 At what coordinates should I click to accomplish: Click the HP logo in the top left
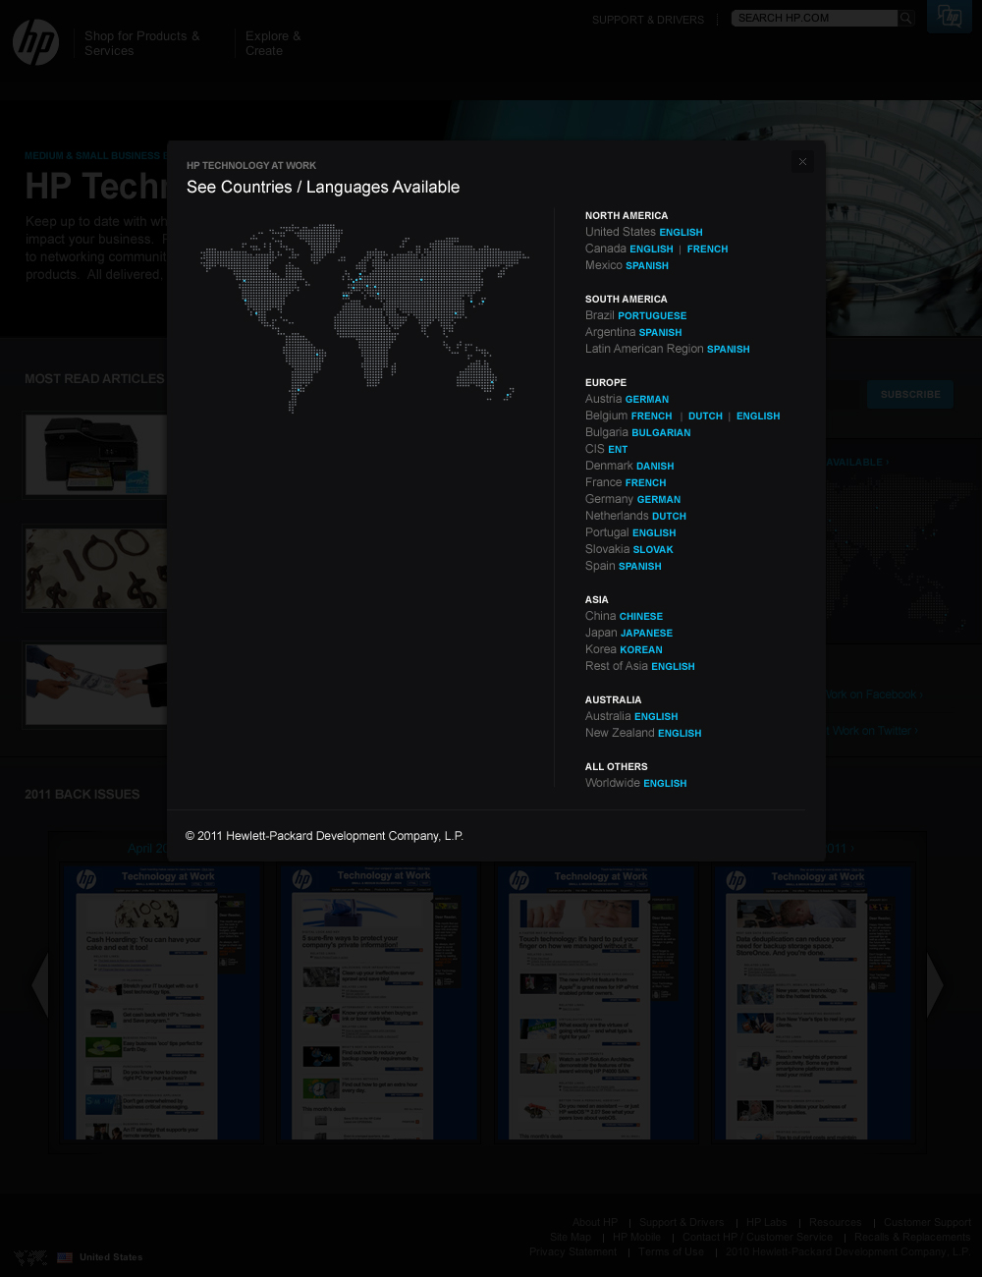click(x=35, y=42)
